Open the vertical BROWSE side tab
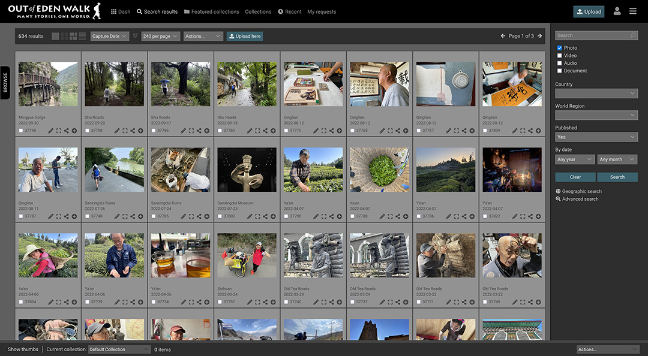This screenshot has width=648, height=356. pyautogui.click(x=5, y=82)
